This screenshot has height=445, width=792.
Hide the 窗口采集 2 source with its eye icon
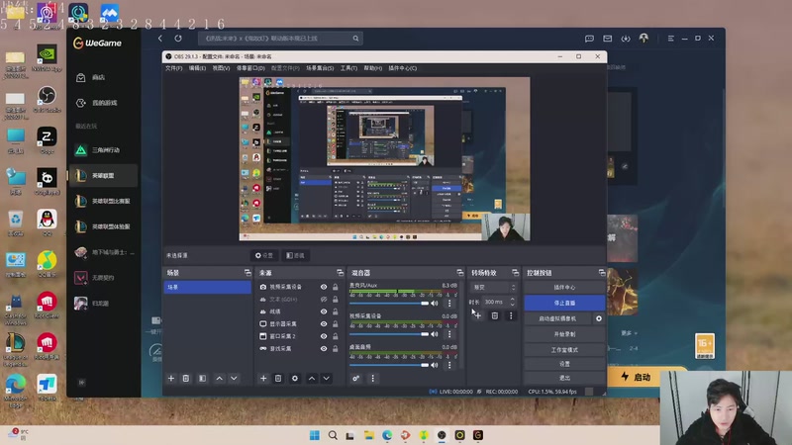[324, 336]
